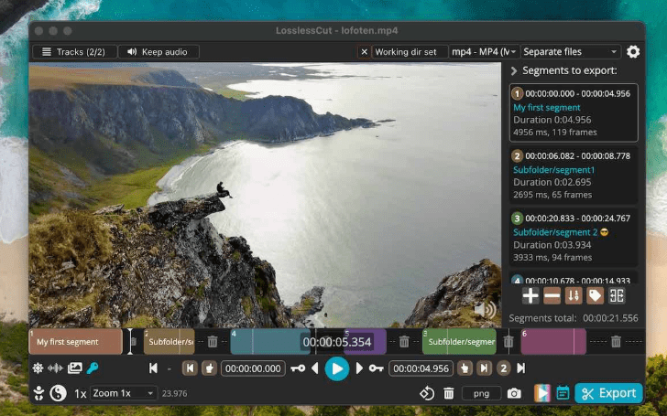This screenshot has width=667, height=416.
Task: Click the green 'Subfolder/segmen' segment 3 on timeline
Action: click(459, 342)
